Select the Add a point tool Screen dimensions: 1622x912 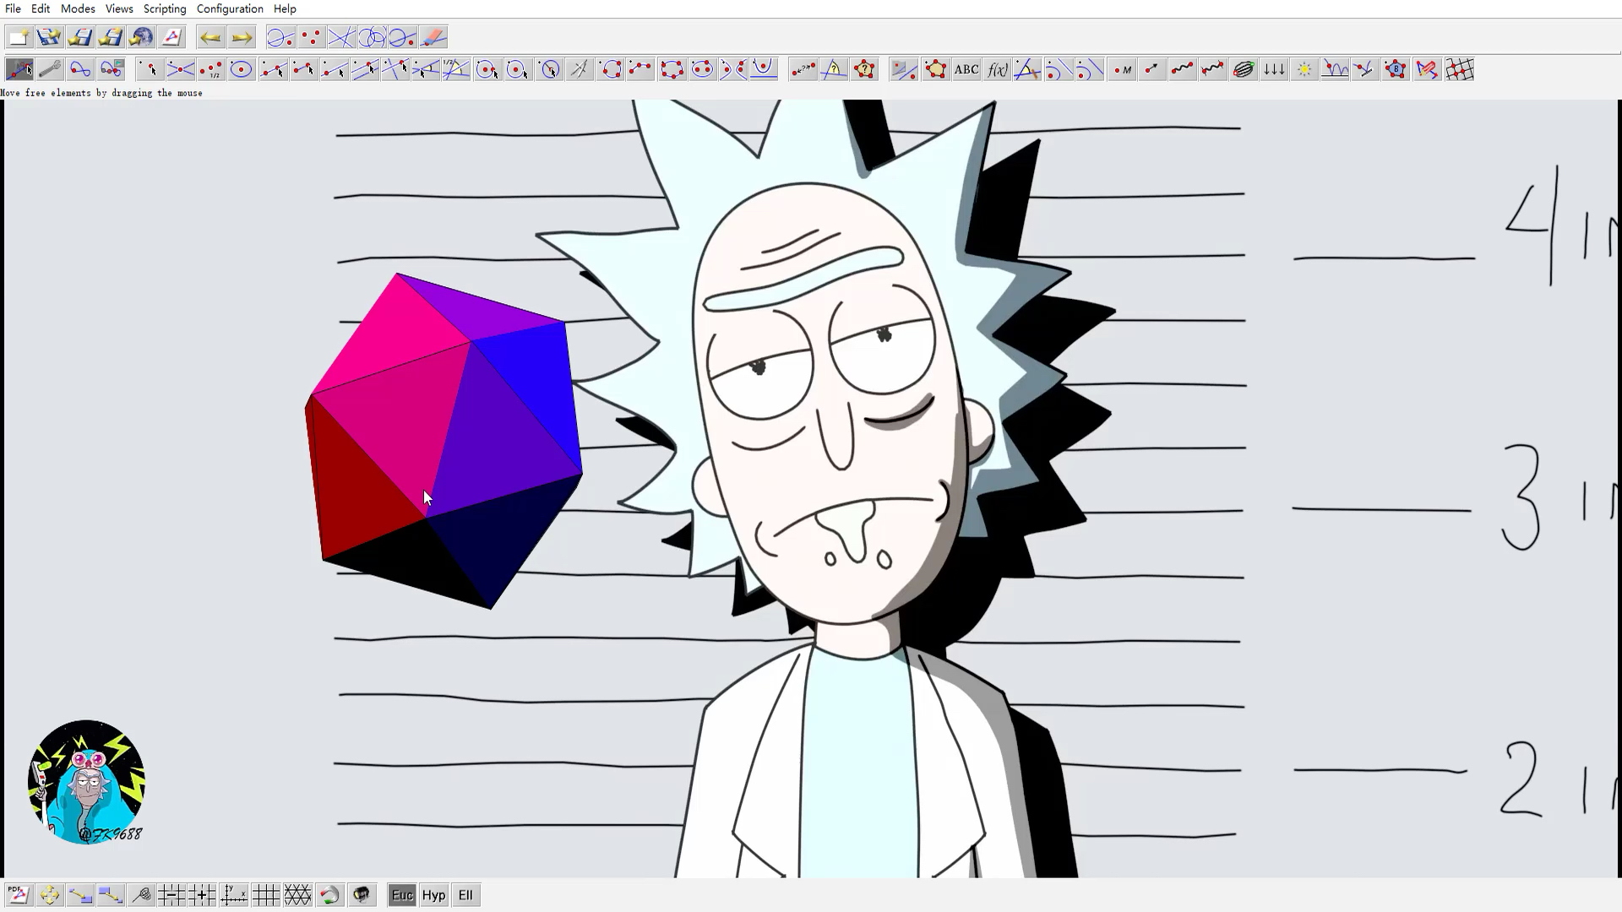tap(150, 69)
